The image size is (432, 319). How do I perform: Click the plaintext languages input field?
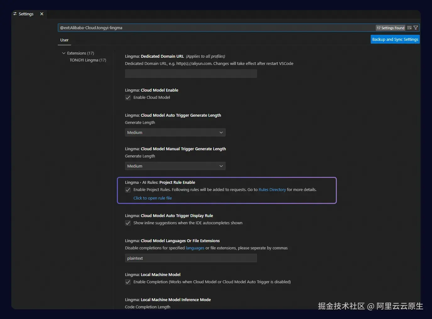pyautogui.click(x=191, y=258)
